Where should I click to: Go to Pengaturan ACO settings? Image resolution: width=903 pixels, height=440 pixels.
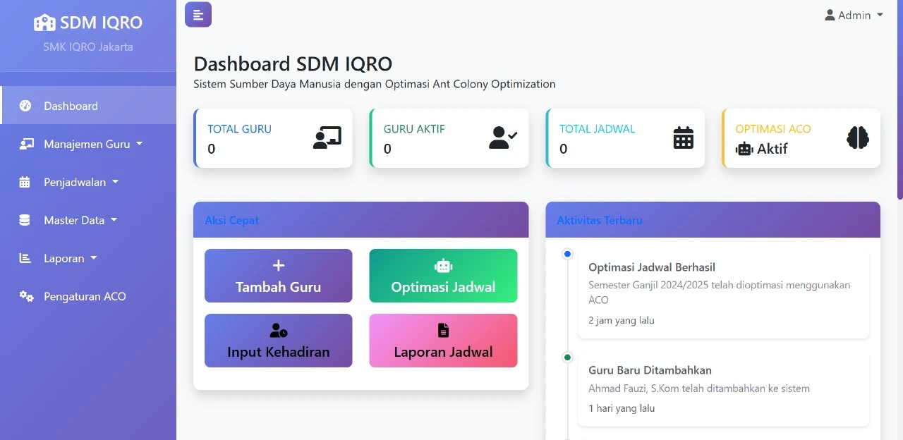point(88,296)
